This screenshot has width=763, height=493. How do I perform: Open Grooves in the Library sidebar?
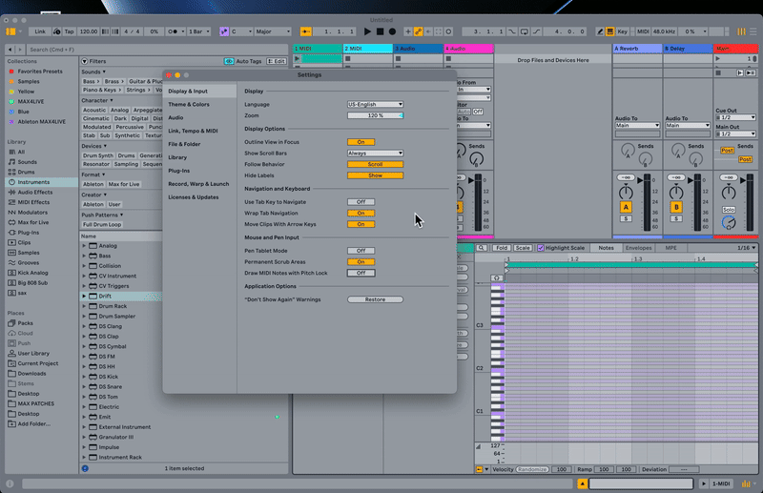(x=31, y=261)
